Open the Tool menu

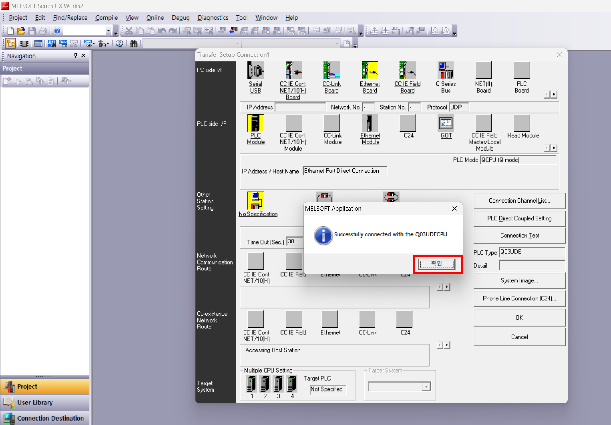point(242,18)
